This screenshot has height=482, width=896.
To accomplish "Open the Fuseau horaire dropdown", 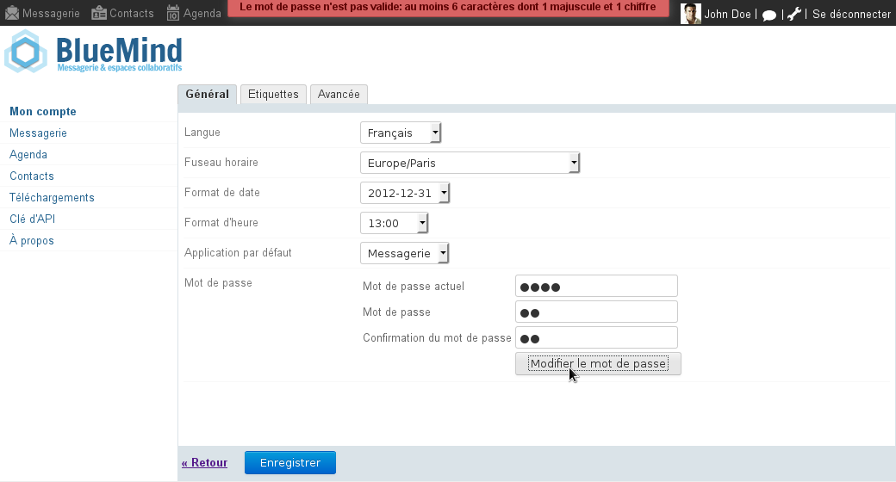I will (x=470, y=163).
